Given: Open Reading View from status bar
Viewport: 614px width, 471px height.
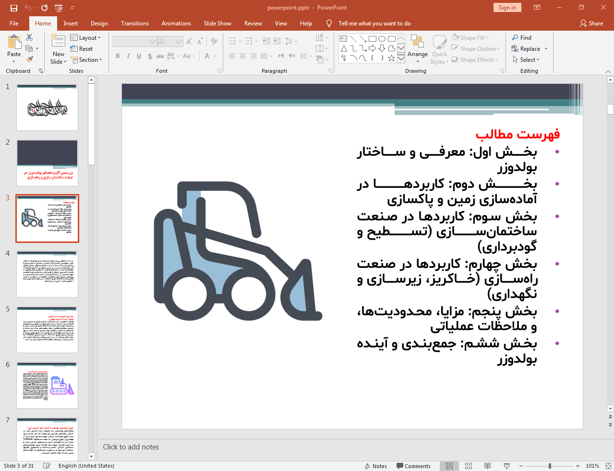Looking at the screenshot, I should (487, 466).
